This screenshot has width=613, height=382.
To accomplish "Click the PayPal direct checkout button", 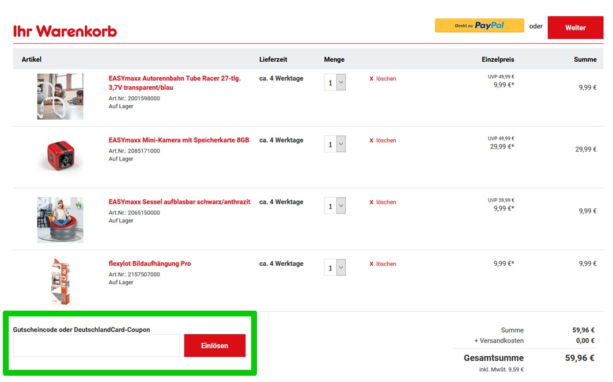I will pos(479,26).
